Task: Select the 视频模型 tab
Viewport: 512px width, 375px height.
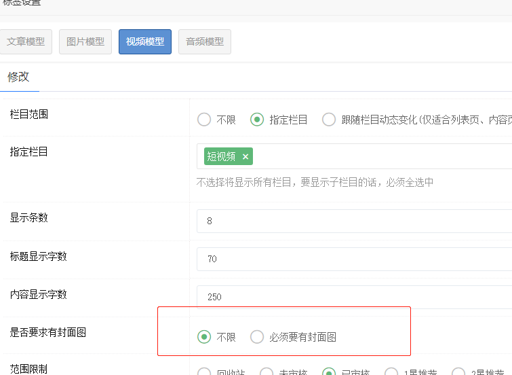Action: click(x=145, y=41)
